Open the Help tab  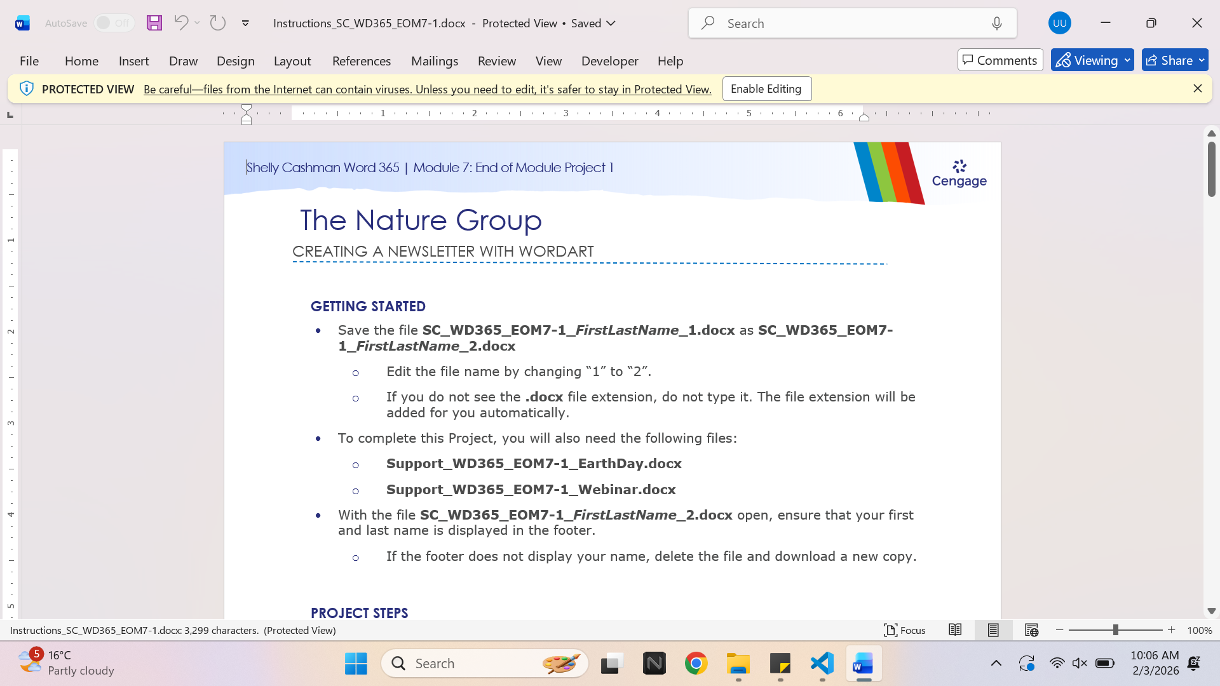670,61
